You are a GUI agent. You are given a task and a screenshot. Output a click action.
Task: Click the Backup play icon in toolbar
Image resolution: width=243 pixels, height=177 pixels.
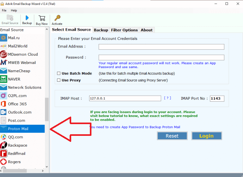[27, 18]
